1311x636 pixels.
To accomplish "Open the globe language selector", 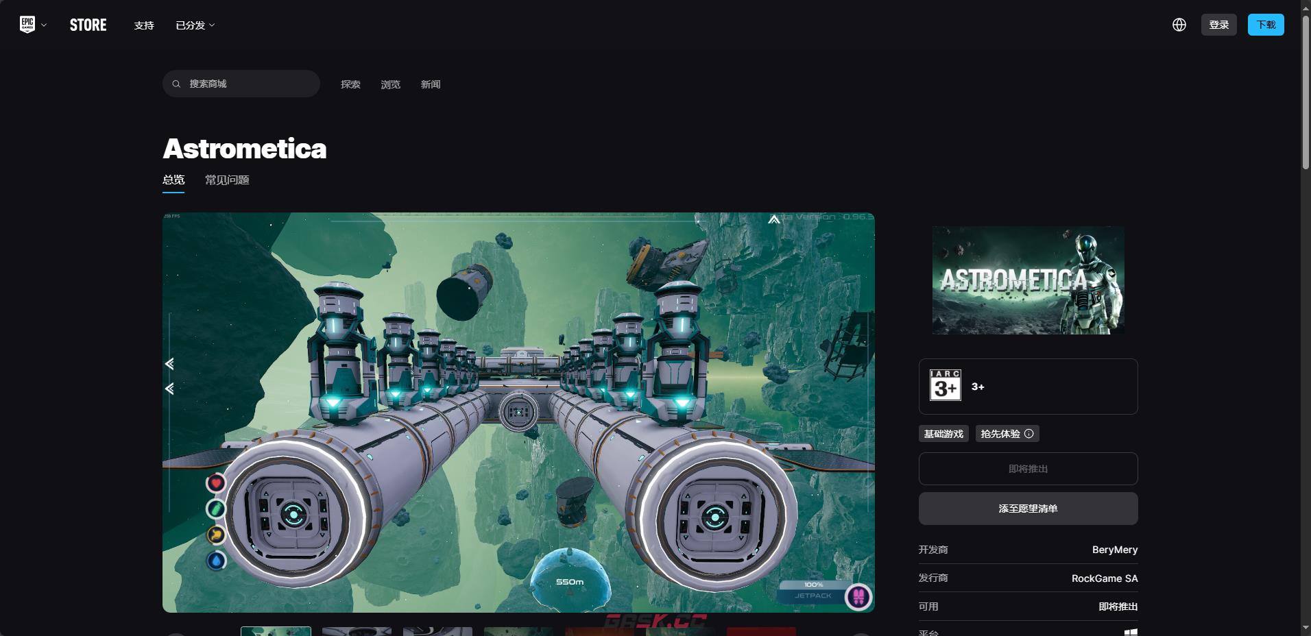I will [x=1179, y=25].
